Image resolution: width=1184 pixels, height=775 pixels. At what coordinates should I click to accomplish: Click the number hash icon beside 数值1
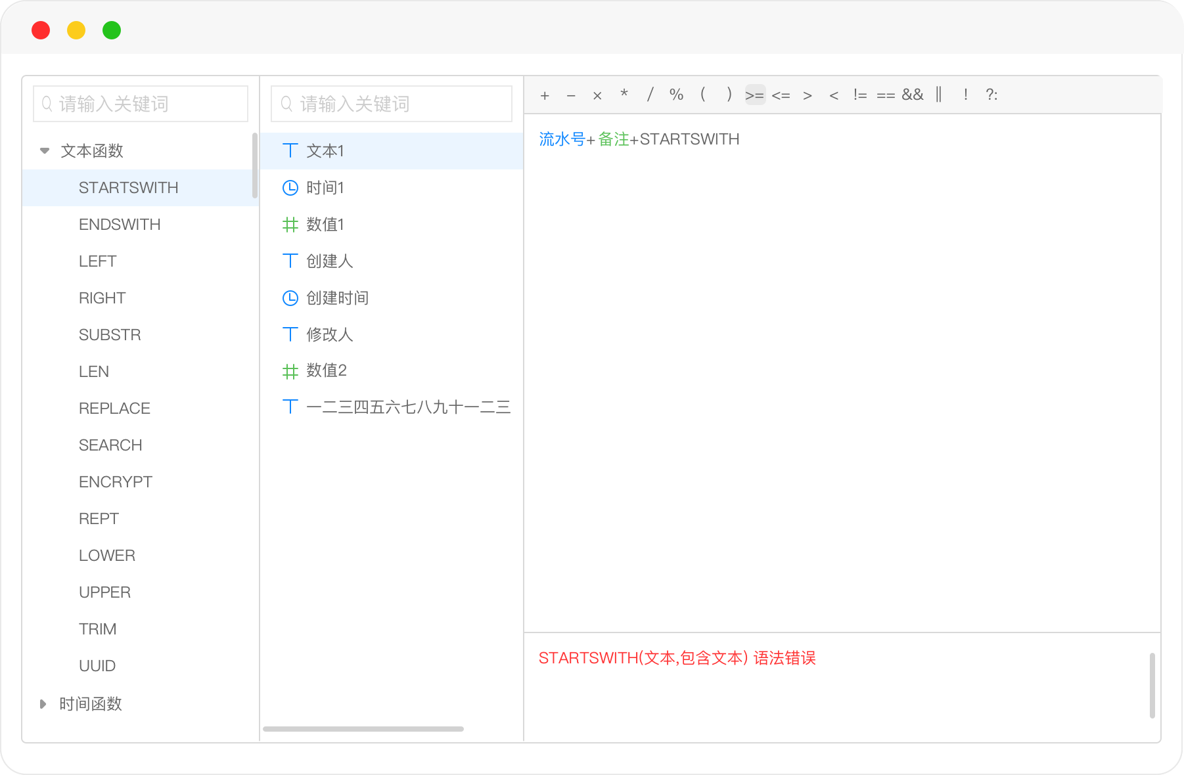coord(290,225)
